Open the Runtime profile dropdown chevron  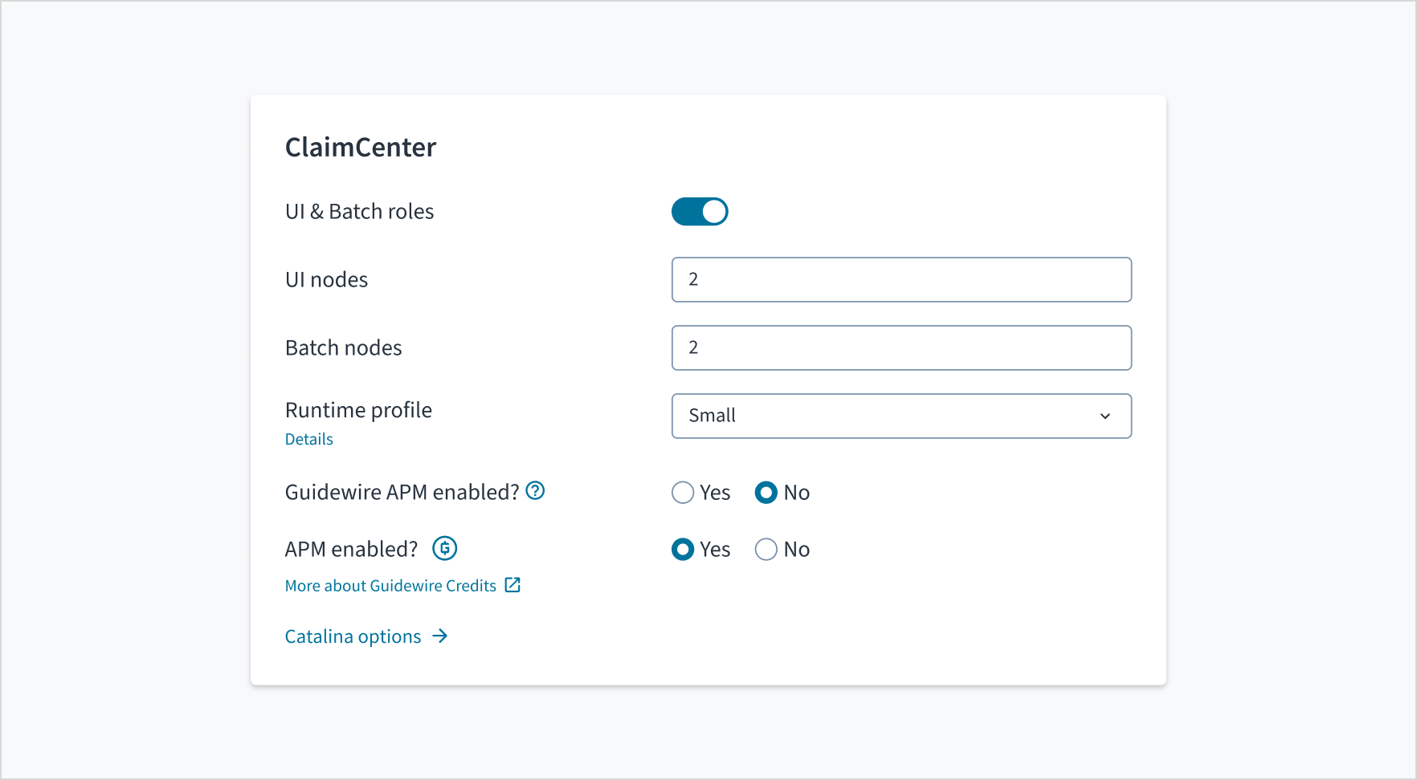pos(1105,416)
